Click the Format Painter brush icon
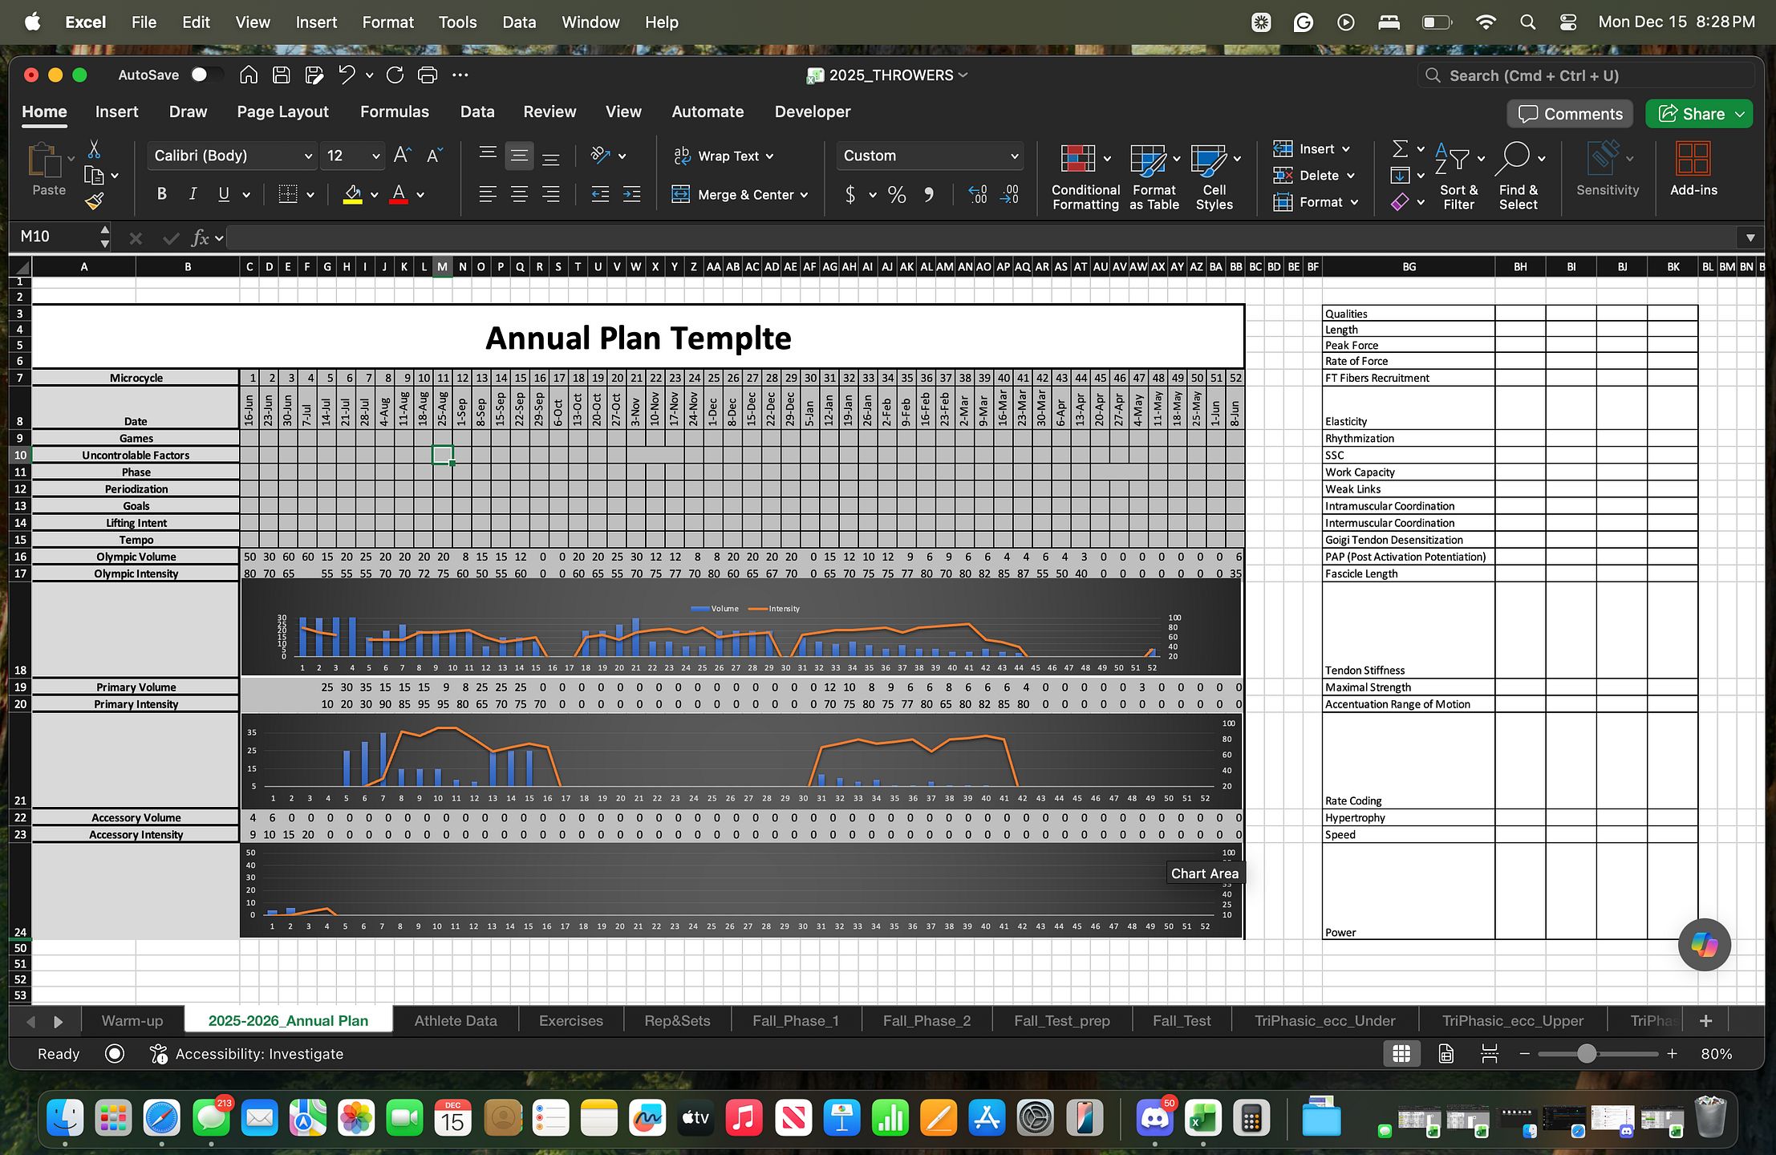The image size is (1776, 1155). (x=95, y=201)
